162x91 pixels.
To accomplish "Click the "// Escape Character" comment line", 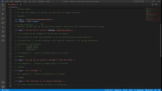I will (x=24, y=25).
